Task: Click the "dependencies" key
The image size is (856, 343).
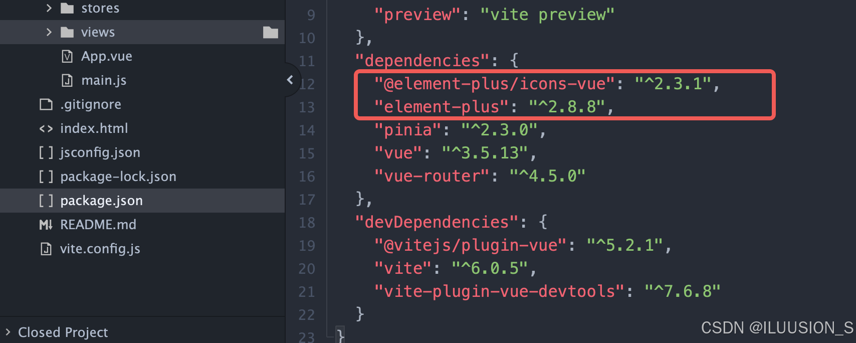Action: click(x=421, y=61)
